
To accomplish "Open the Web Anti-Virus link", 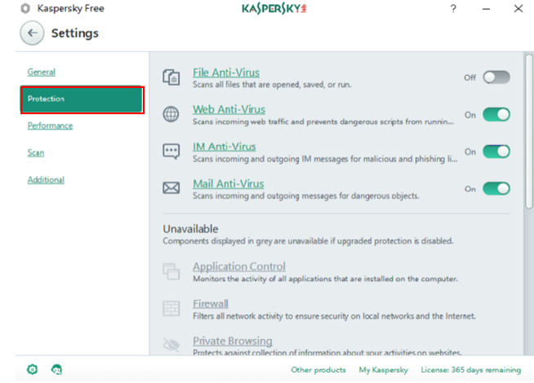I will coord(229,109).
